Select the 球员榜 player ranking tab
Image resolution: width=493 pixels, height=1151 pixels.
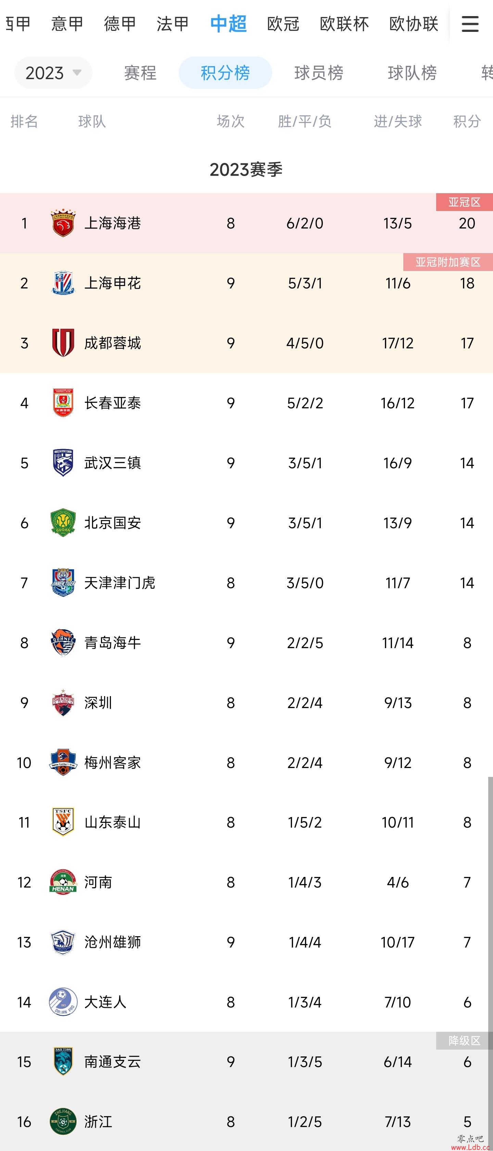319,72
